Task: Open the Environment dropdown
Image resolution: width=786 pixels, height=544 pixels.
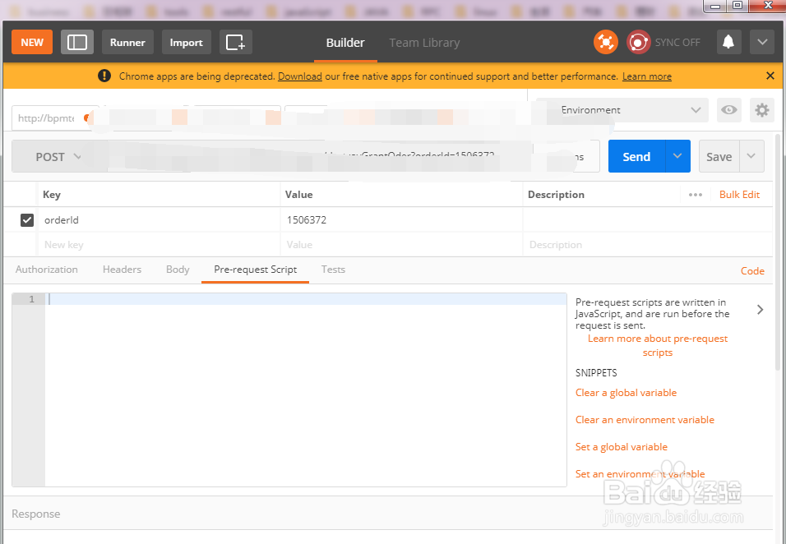Action: point(622,109)
